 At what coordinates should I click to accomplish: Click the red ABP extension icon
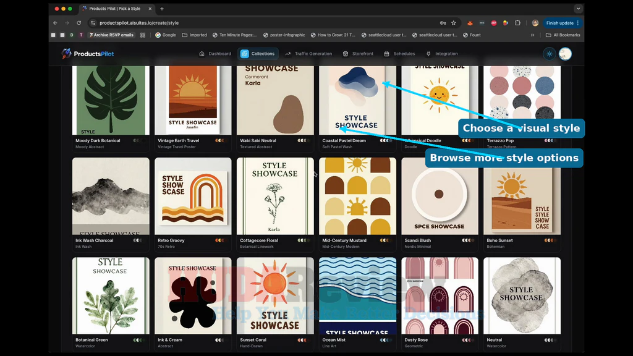494,23
